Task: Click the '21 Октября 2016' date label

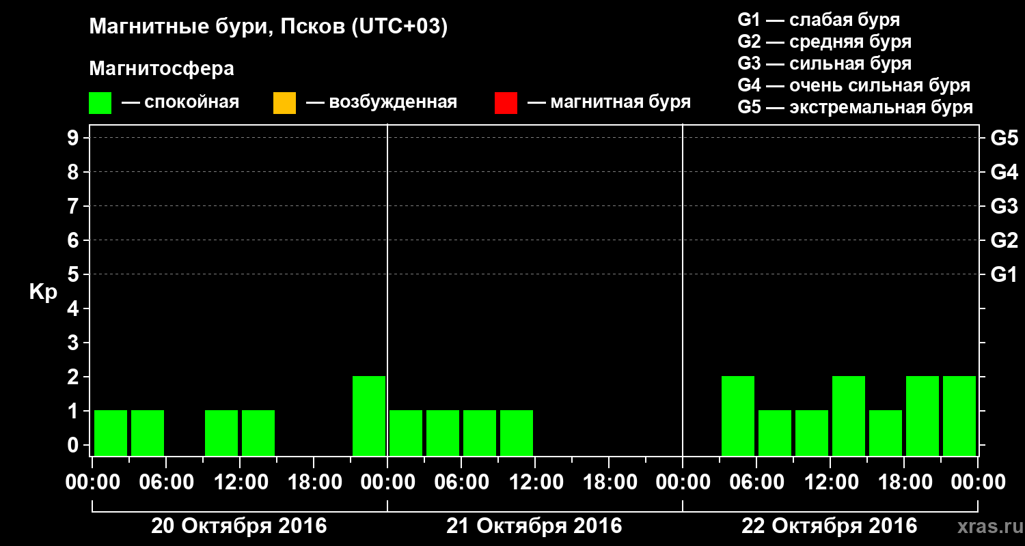Action: 534,526
